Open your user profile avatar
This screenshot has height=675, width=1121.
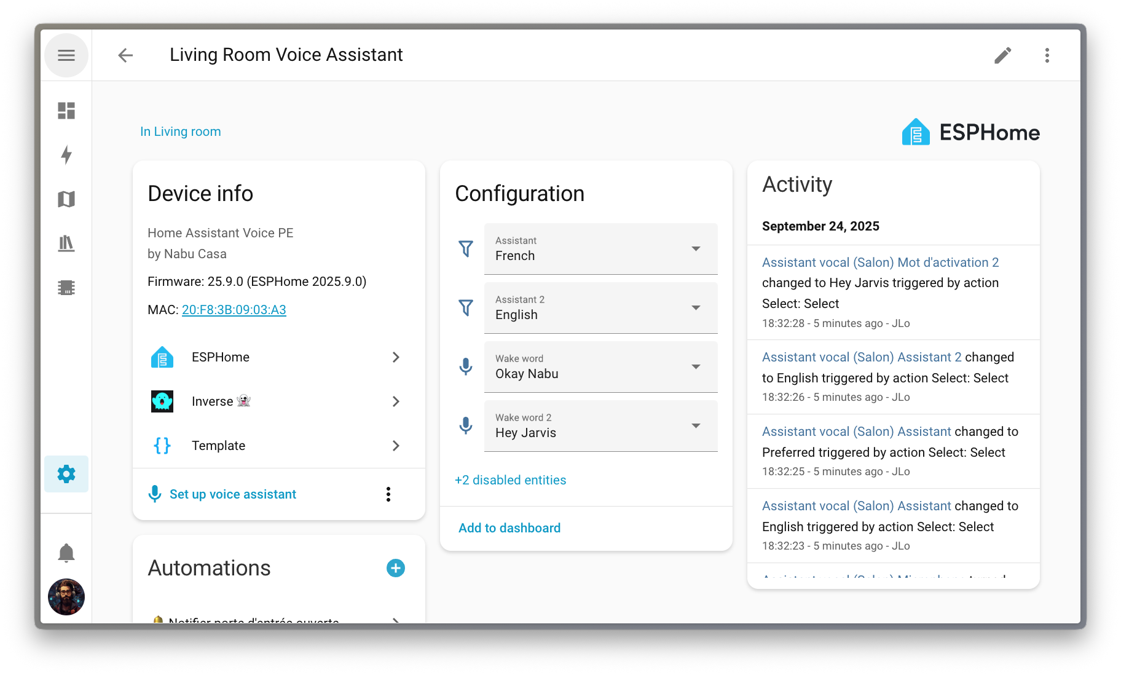pyautogui.click(x=66, y=597)
